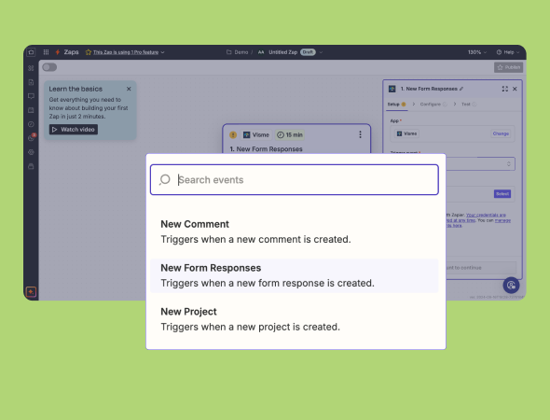Click the 15 min polling interval badge
The height and width of the screenshot is (420, 550).
pos(290,134)
